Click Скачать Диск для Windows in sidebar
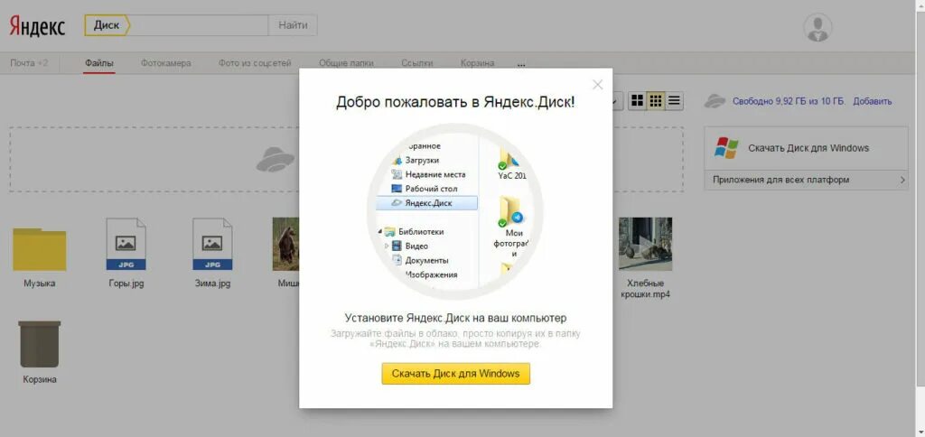 [808, 148]
